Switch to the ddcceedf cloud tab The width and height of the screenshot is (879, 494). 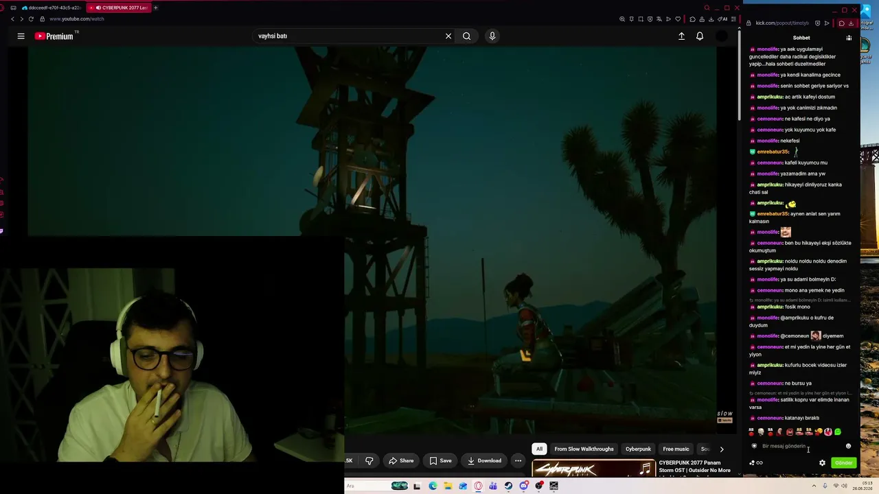coord(50,8)
